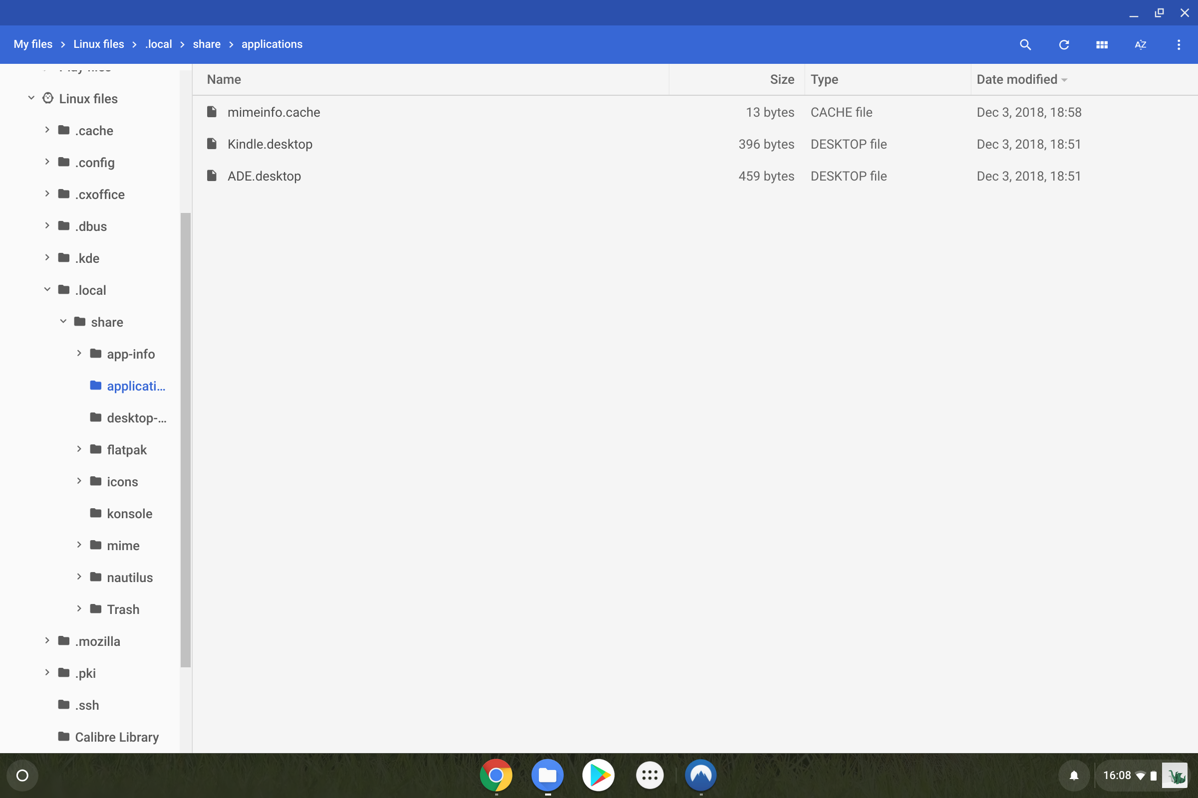Open the app launcher
Image resolution: width=1198 pixels, height=798 pixels.
650,775
